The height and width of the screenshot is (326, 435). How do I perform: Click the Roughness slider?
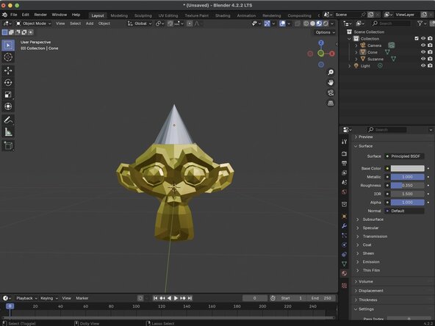[x=407, y=186]
